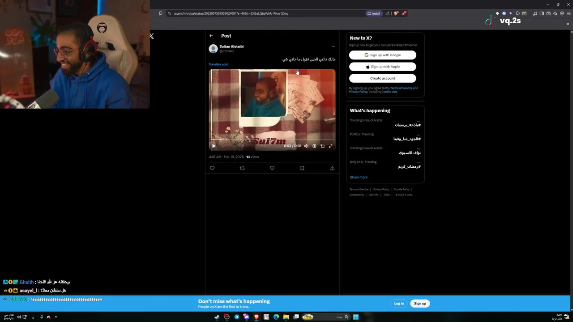The image size is (573, 322).
Task: Repost using the retweet icon
Action: point(242,168)
